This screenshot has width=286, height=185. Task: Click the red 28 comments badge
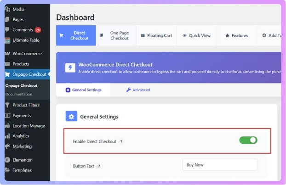pos(38,30)
